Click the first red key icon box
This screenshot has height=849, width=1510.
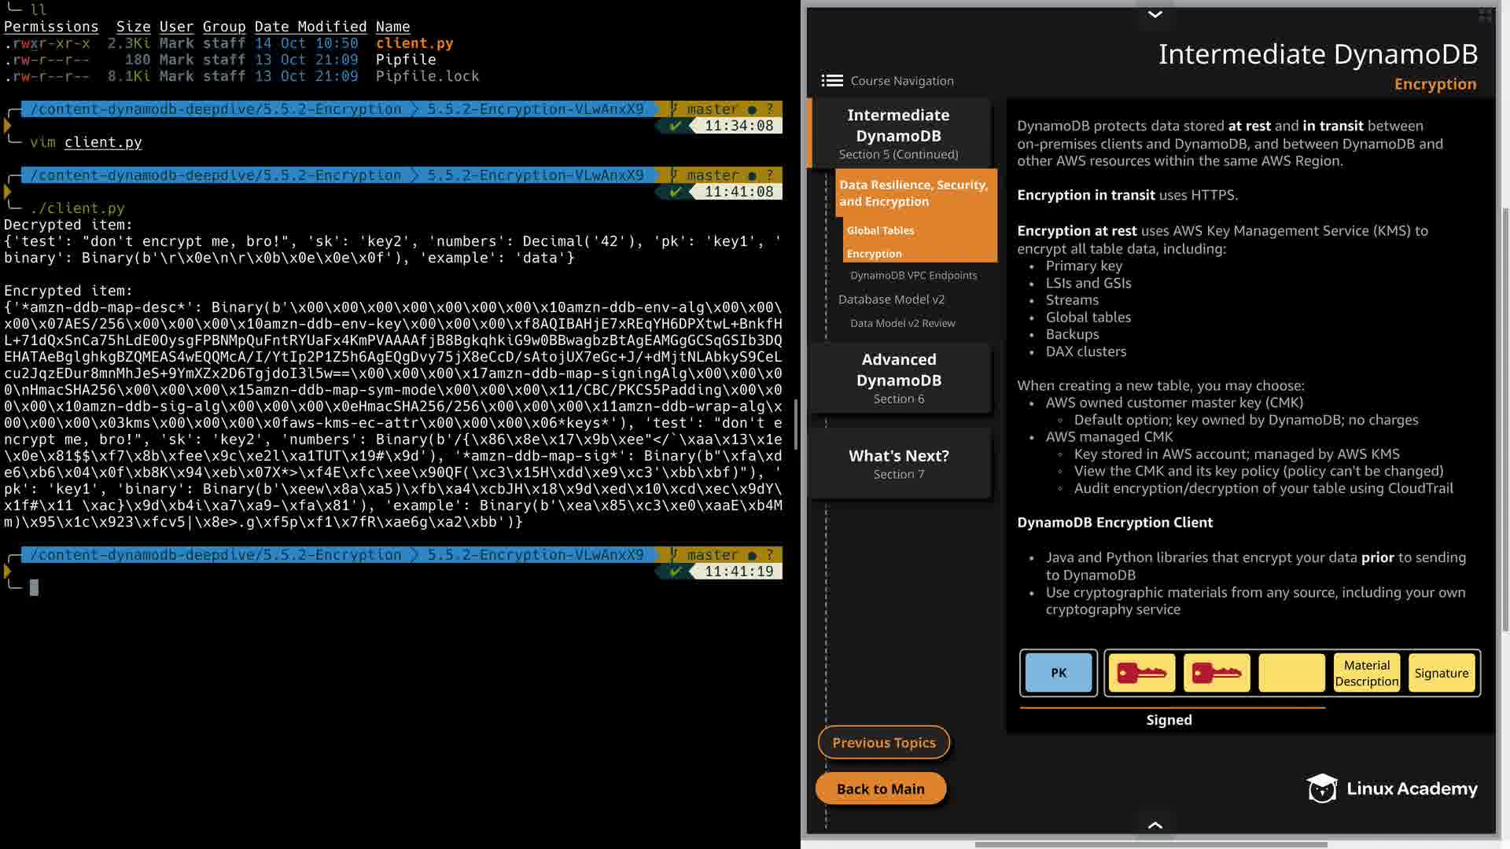[x=1140, y=673]
